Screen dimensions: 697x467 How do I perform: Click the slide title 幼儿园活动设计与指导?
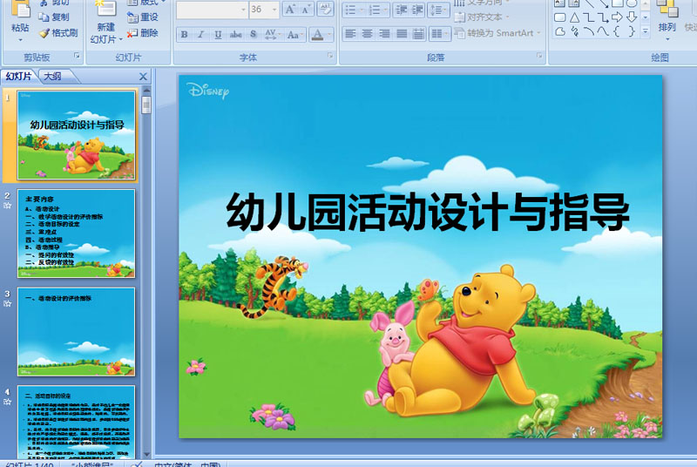[427, 213]
